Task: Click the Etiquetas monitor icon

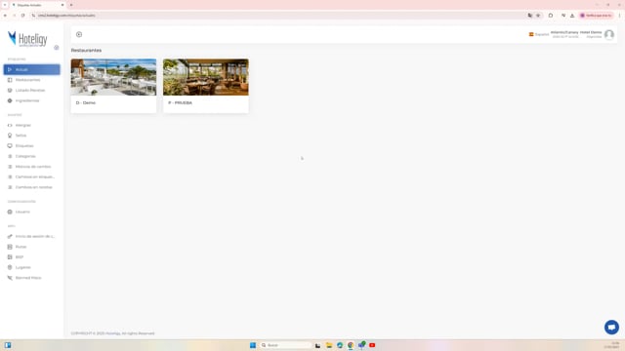Action: coord(10,146)
